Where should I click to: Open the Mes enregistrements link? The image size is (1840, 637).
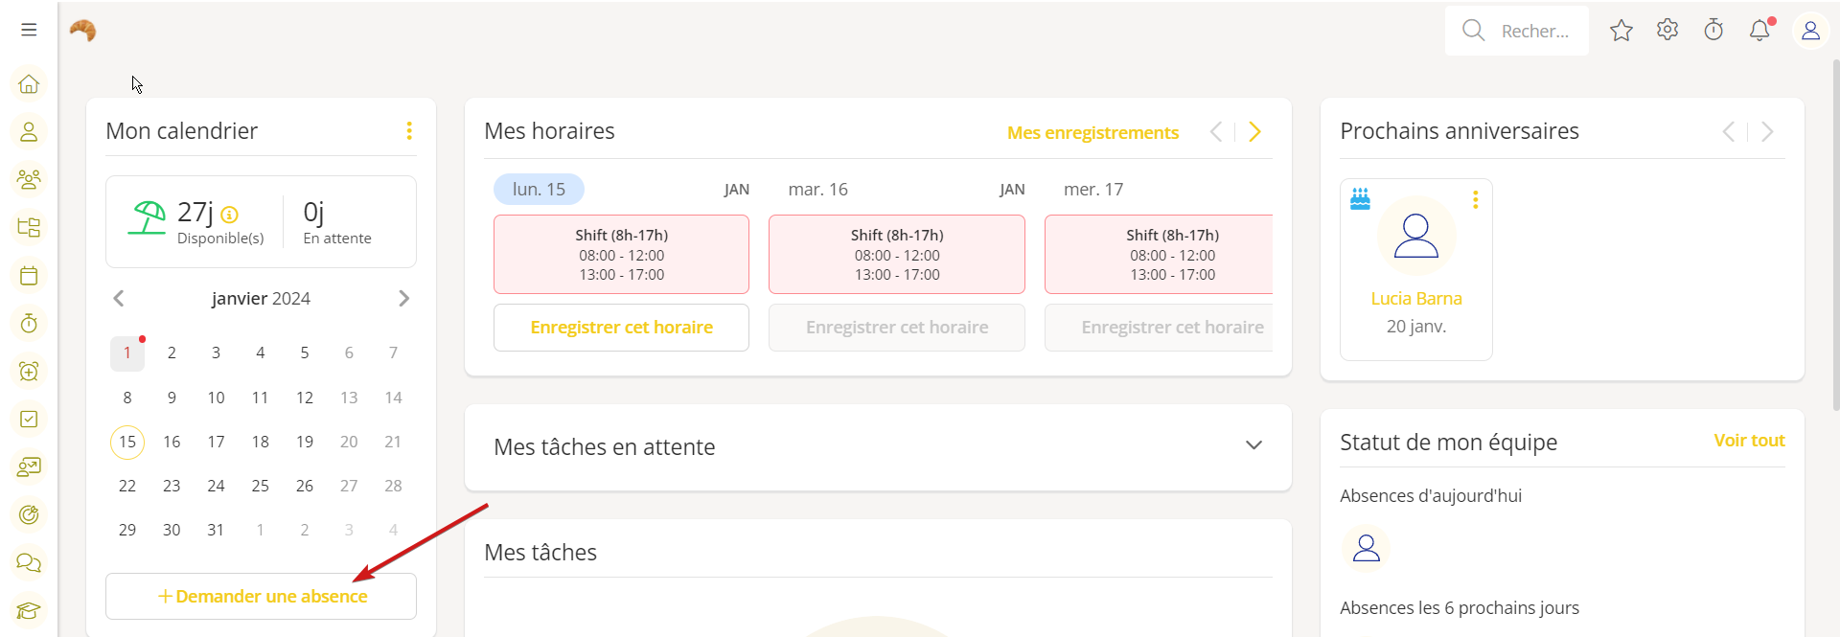(x=1092, y=133)
